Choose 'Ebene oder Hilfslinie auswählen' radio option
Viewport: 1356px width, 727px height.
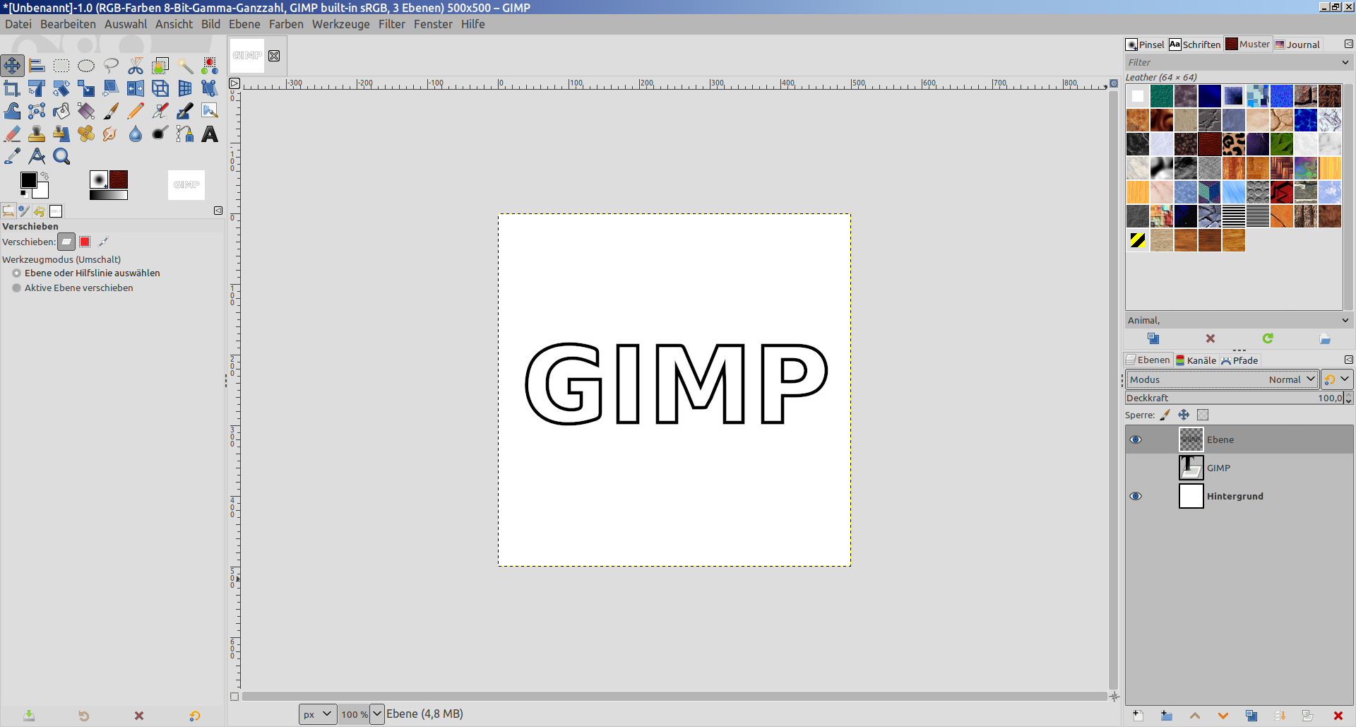point(16,273)
